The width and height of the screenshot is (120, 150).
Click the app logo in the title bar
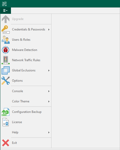[4, 4]
